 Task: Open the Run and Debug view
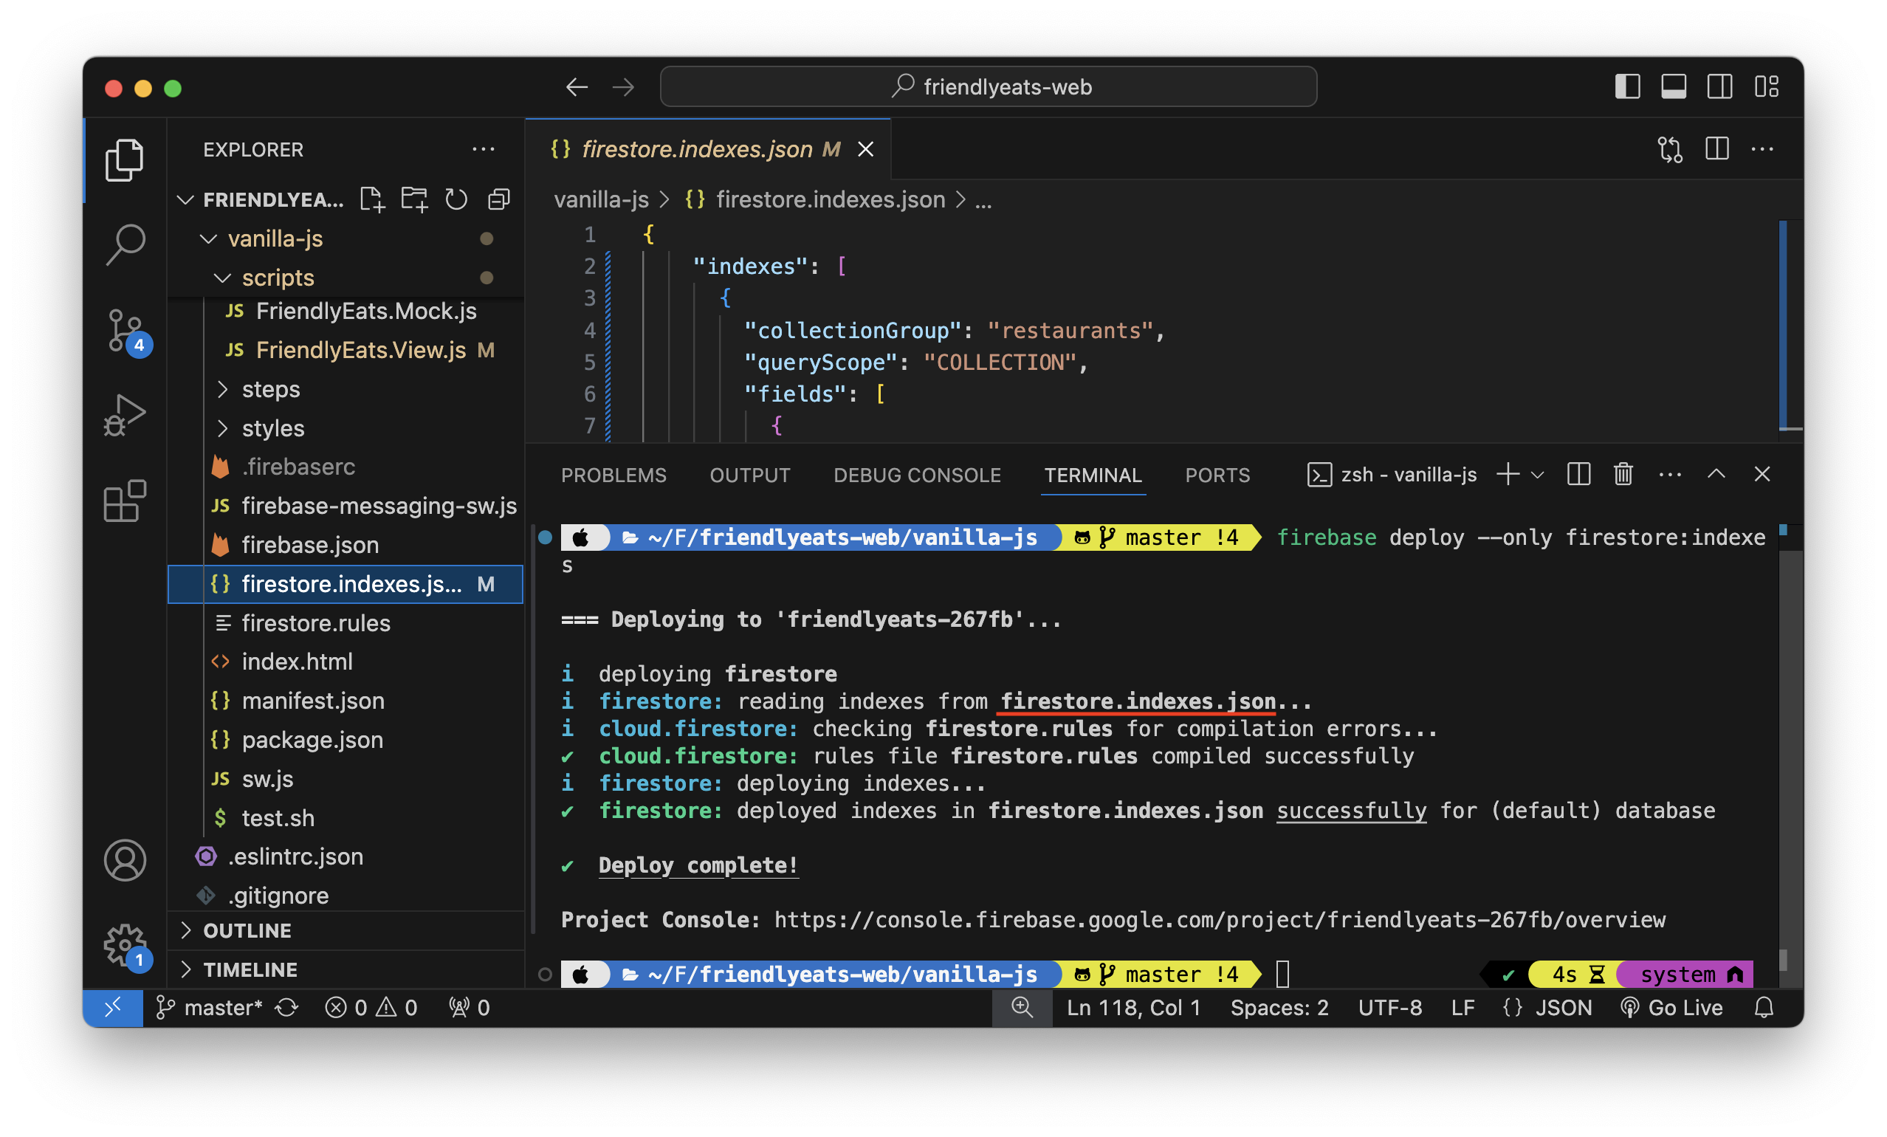pyautogui.click(x=124, y=416)
